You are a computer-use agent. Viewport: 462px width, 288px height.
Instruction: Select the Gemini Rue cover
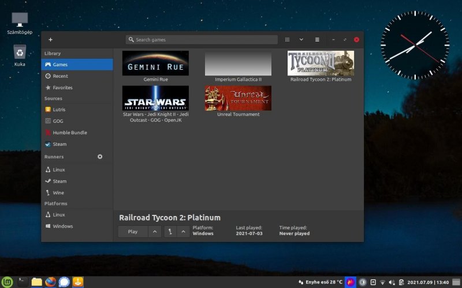coord(155,63)
